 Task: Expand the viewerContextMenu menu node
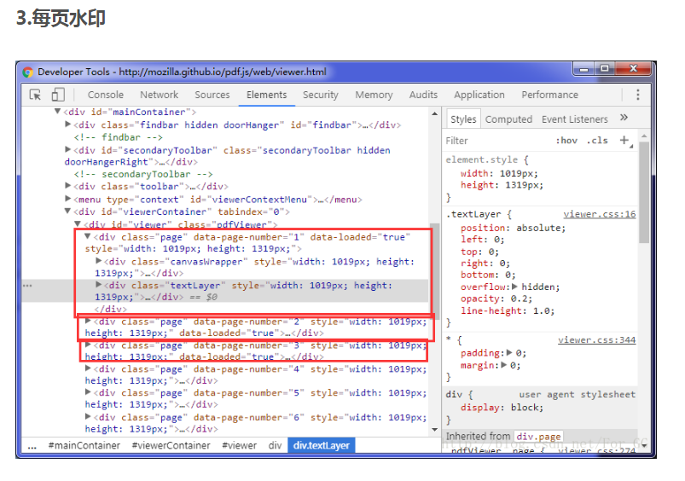67,199
